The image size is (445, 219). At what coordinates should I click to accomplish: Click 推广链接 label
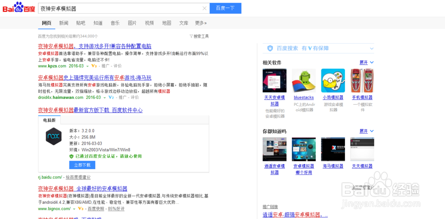[270, 207]
